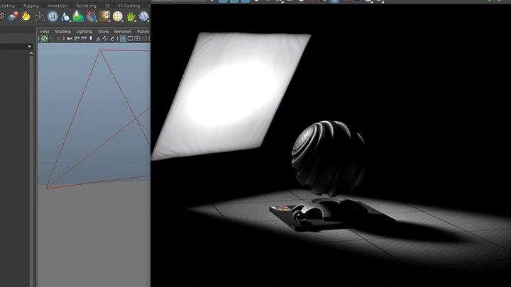
Task: Click the white bookmark icon in viewport toolbar
Action: point(91,38)
